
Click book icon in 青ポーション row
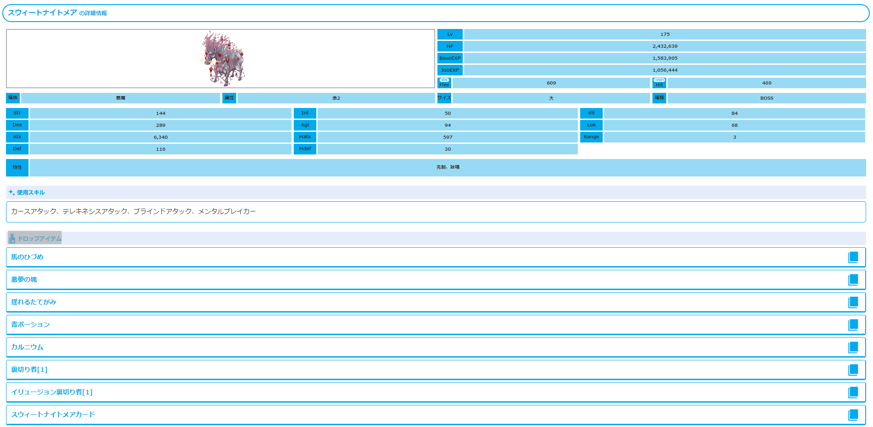click(853, 325)
